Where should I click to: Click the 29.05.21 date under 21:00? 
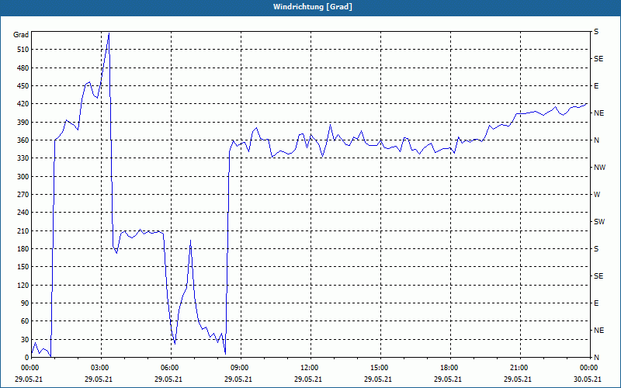pos(517,379)
